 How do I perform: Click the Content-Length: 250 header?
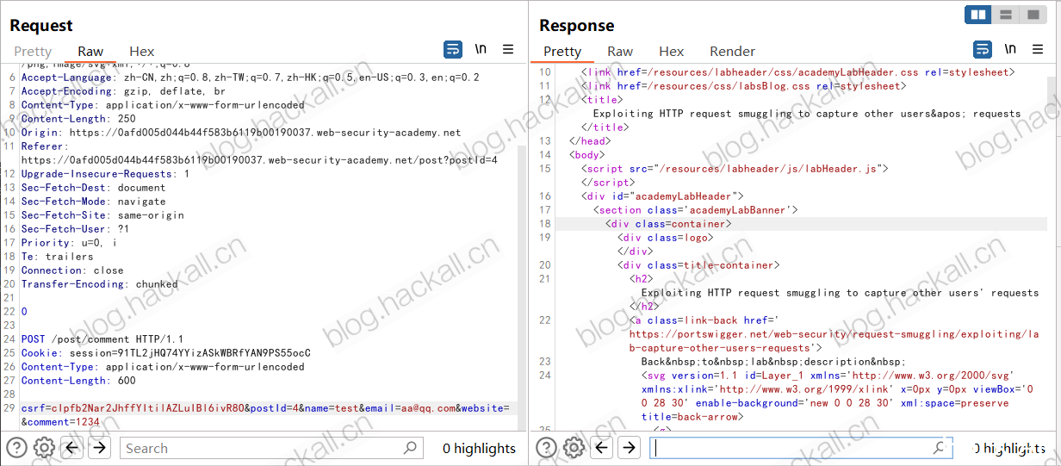(x=78, y=119)
